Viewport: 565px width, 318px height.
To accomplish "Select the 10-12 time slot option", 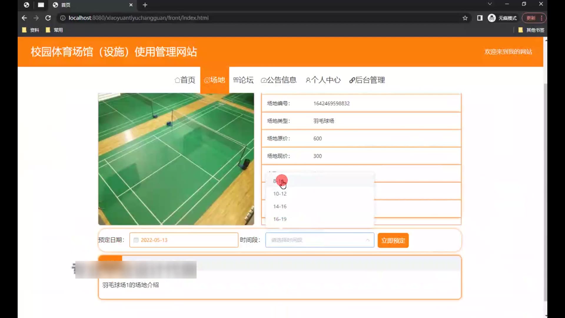I will 280,194.
